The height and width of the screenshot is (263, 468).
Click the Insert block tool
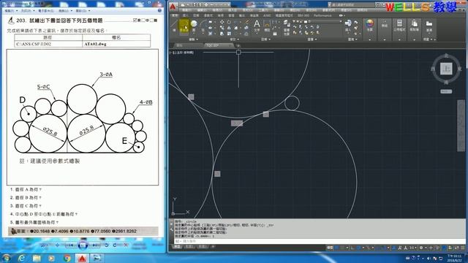tap(348, 26)
